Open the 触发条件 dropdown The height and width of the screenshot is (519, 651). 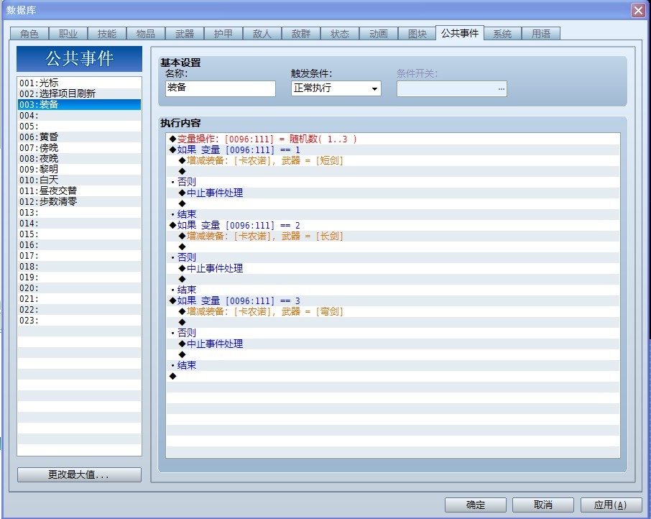tap(336, 88)
